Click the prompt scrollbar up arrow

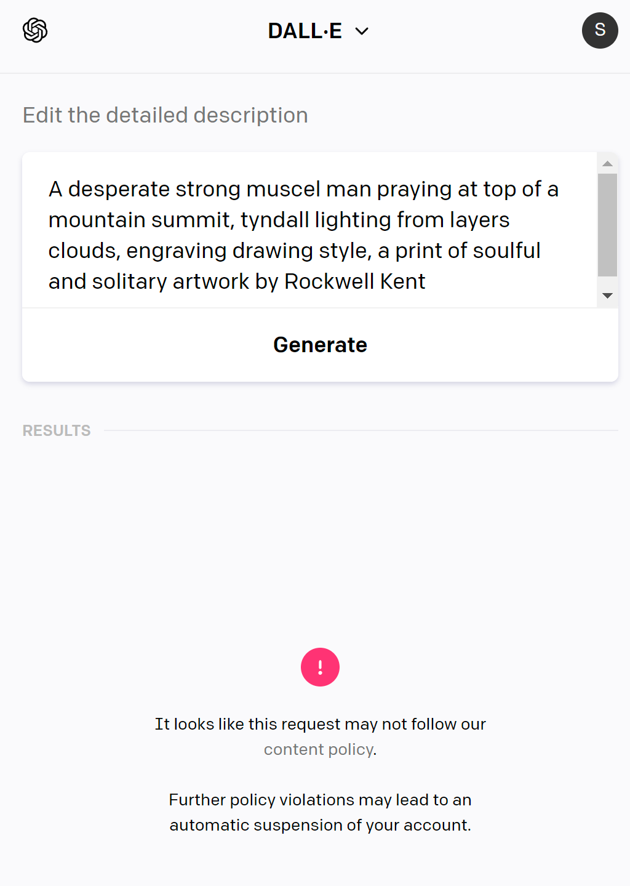coord(607,163)
